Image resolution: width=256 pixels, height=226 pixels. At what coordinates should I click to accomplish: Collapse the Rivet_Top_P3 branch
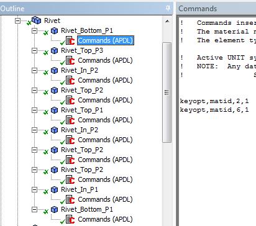point(34,51)
